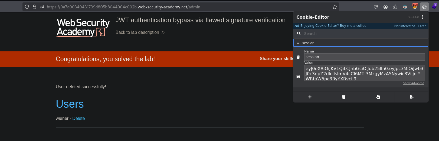Open the Firefox account icon
The height and width of the screenshot is (141, 439).
pos(385,7)
